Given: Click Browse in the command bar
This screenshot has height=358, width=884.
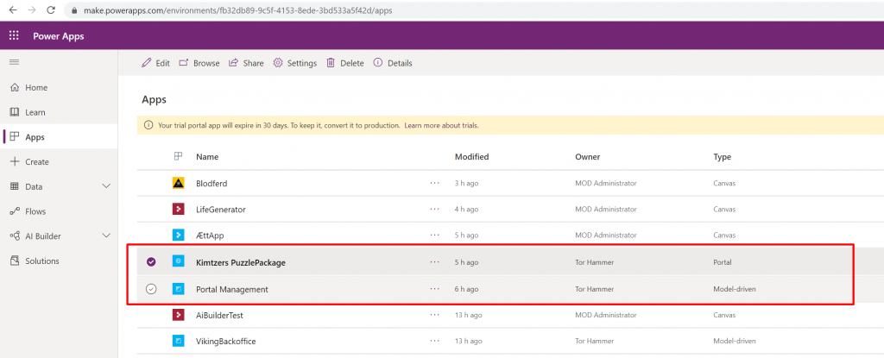Looking at the screenshot, I should click(199, 63).
